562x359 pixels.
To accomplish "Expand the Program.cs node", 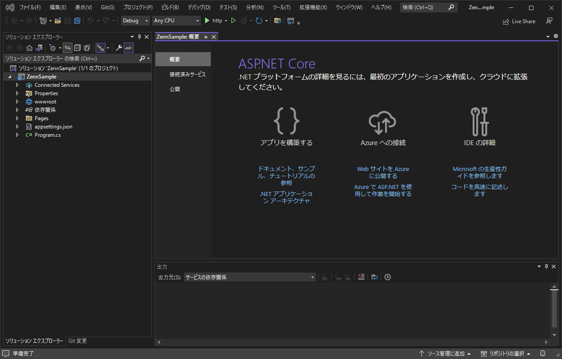I will click(17, 135).
